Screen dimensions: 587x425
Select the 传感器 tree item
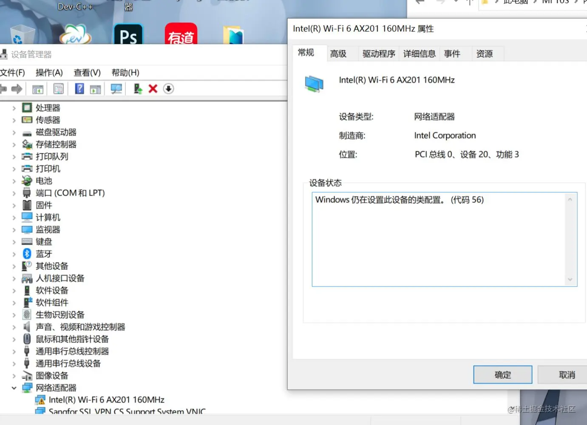[x=48, y=120]
